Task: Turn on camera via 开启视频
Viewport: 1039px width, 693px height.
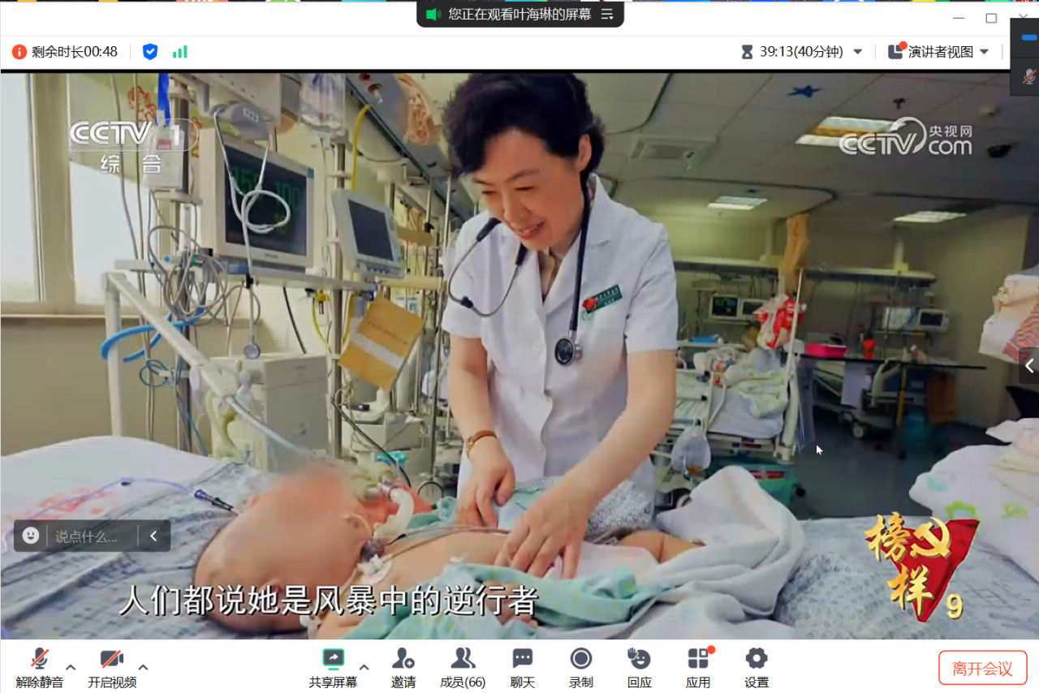Action: [x=111, y=659]
